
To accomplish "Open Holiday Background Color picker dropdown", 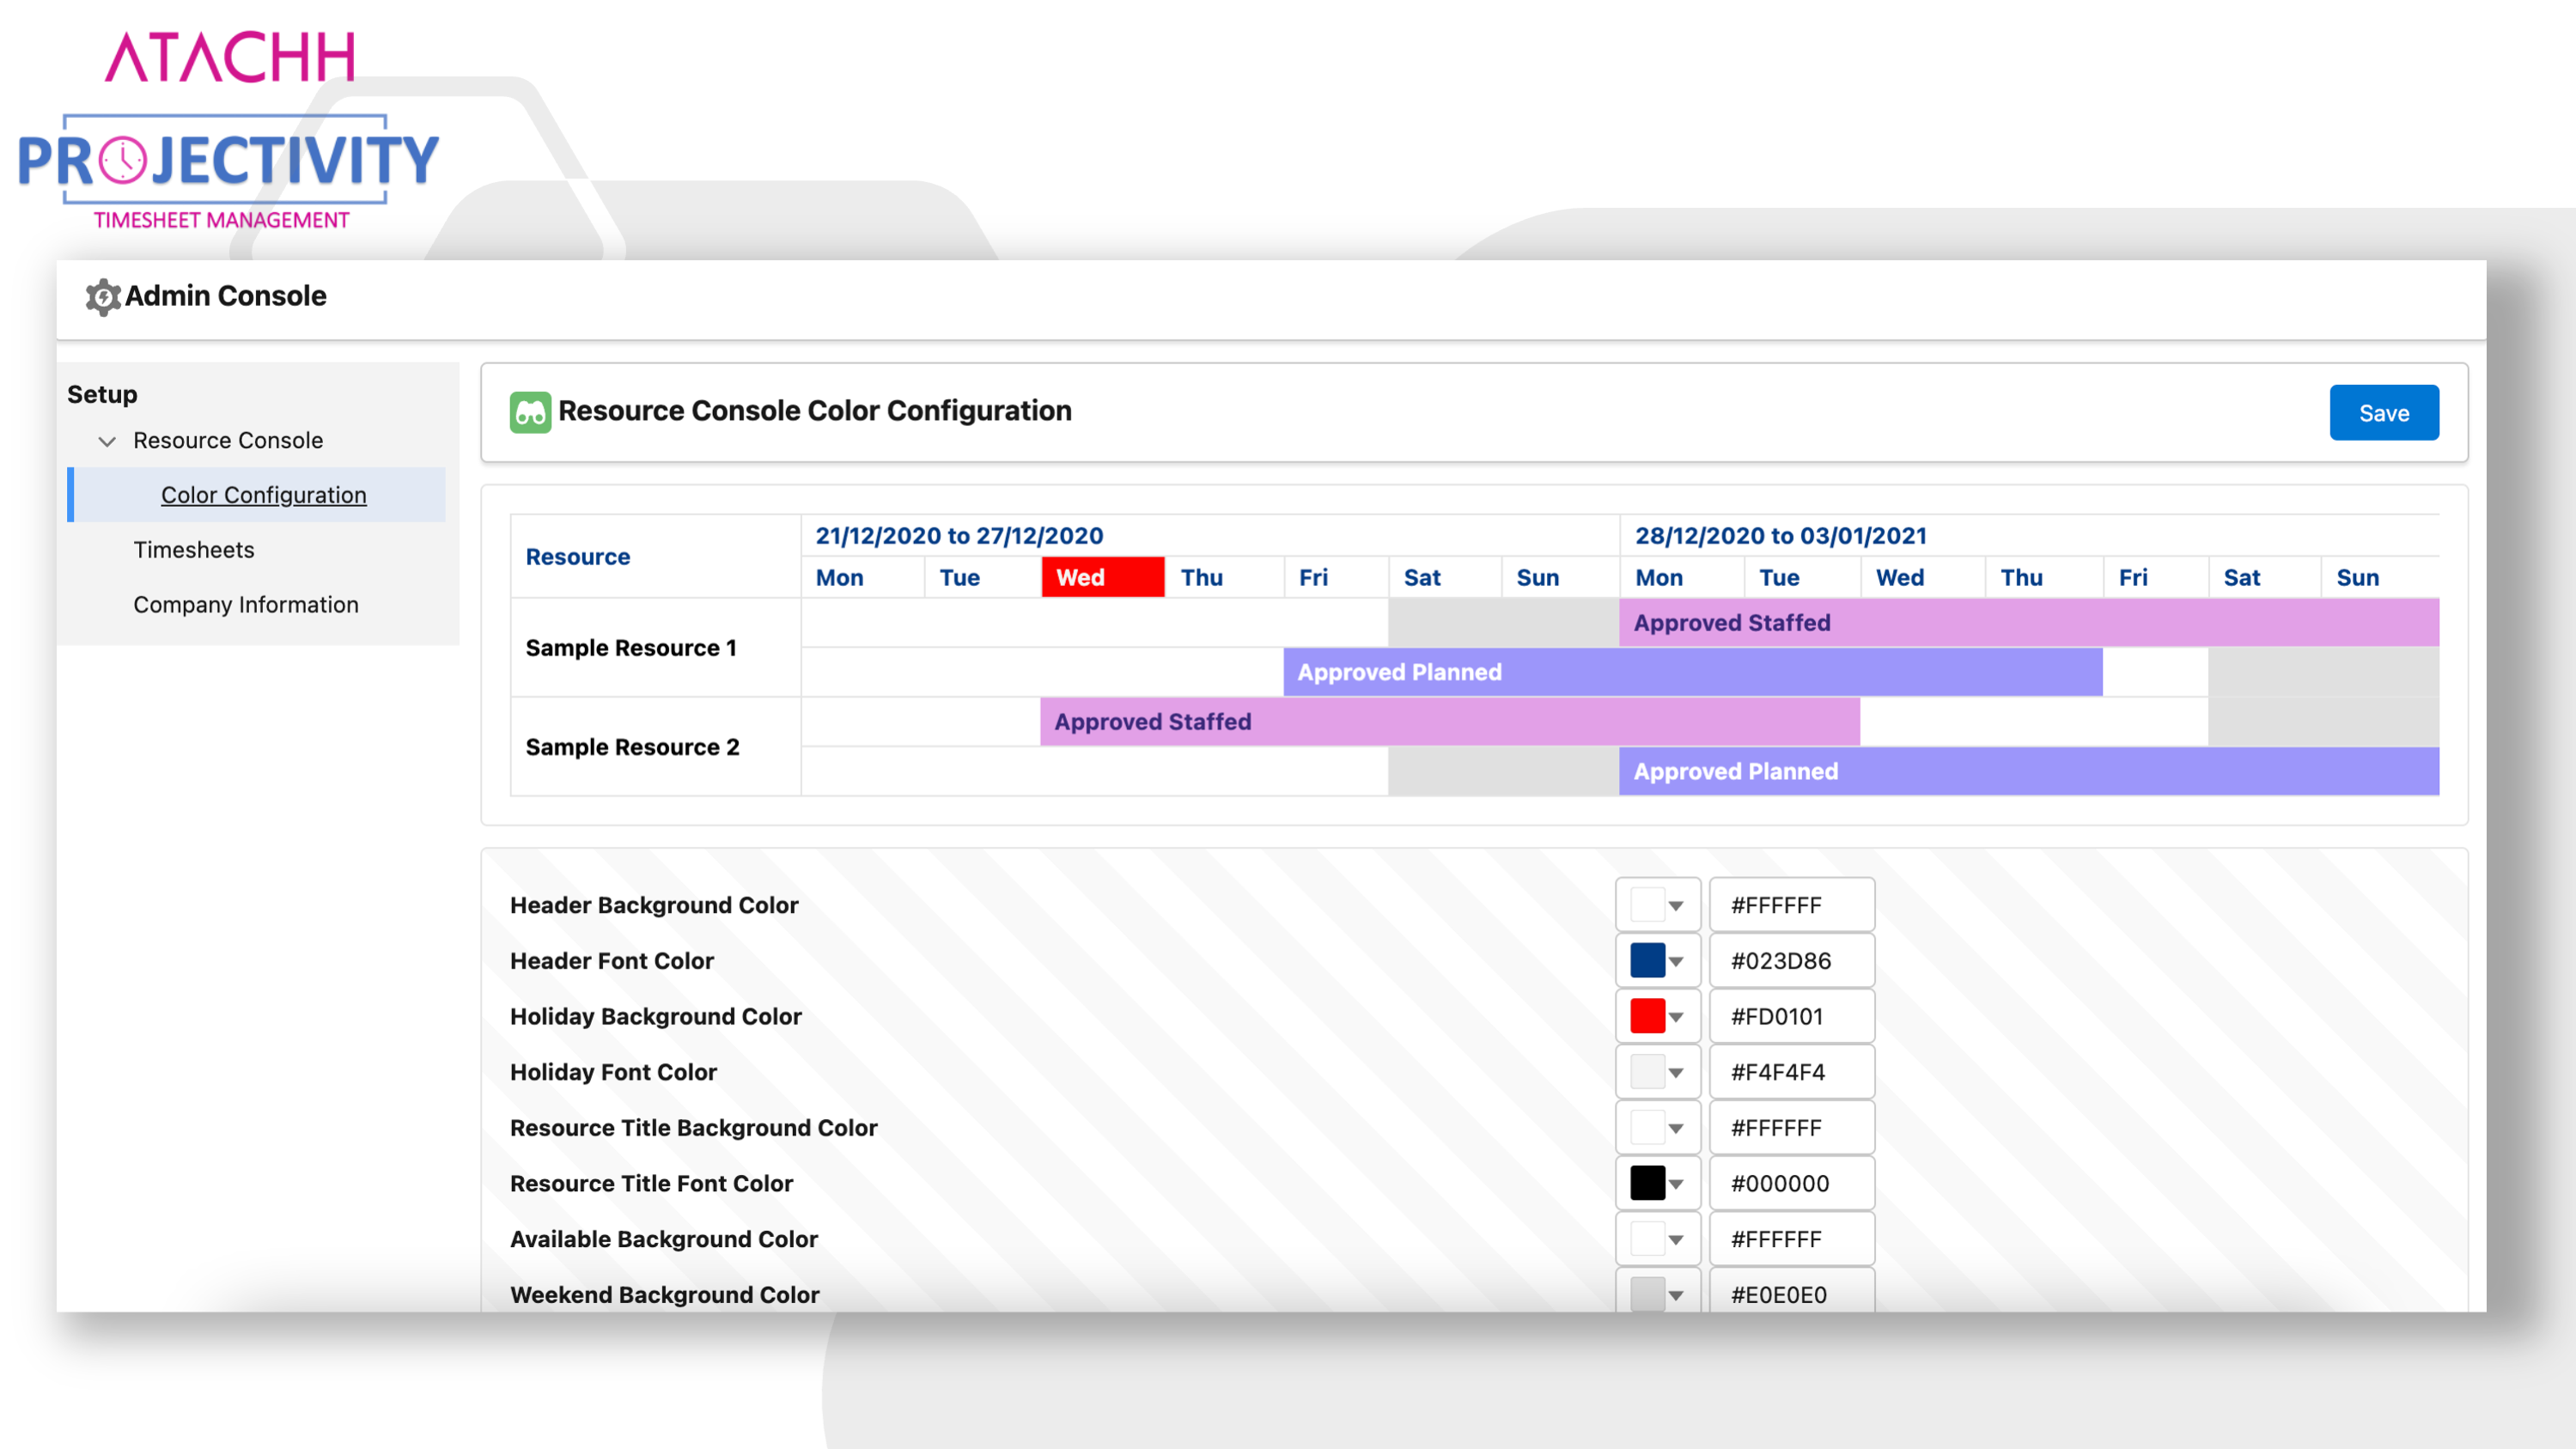I will click(x=1657, y=1016).
